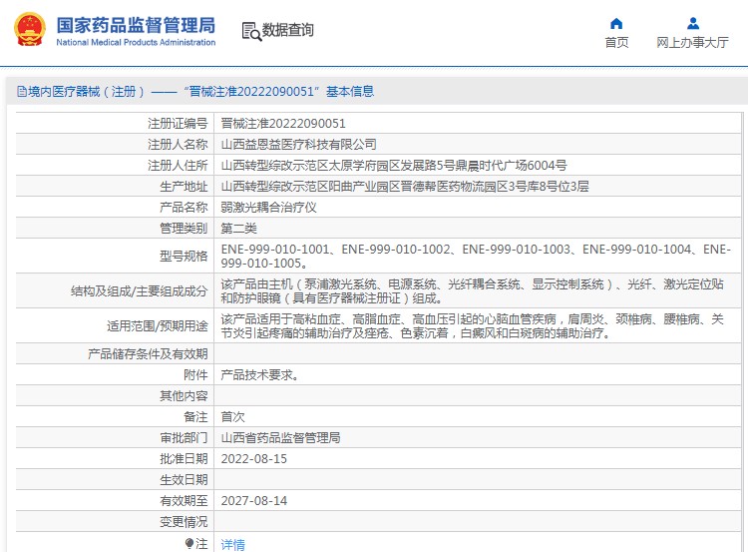This screenshot has height=552, width=748.
Task: Click the 网上办事大厅 user icon
Action: coord(693,23)
